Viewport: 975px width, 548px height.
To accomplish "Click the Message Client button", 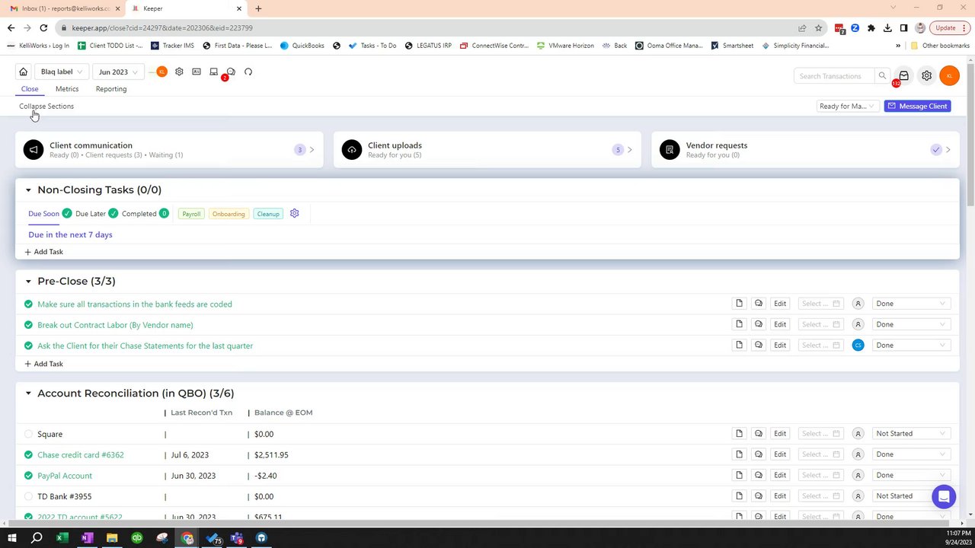I will tap(917, 106).
